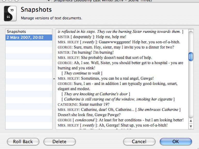This screenshot has width=199, height=149.
Task: Click the scroll down arrow in text pane
Action: click(191, 126)
